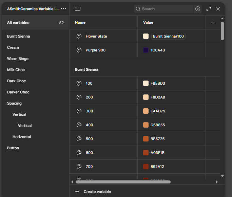Click the vertical scrollbar down arrow
Image resolution: width=232 pixels, height=197 pixels.
click(222, 176)
